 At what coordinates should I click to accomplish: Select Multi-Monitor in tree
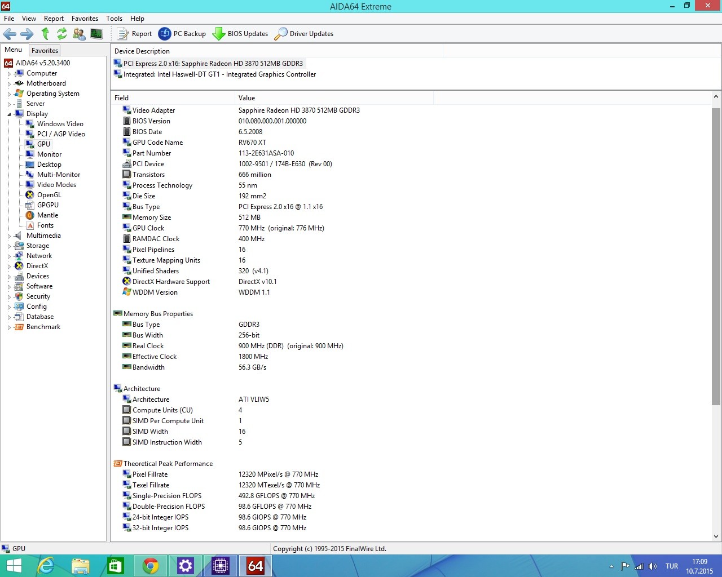coord(59,175)
